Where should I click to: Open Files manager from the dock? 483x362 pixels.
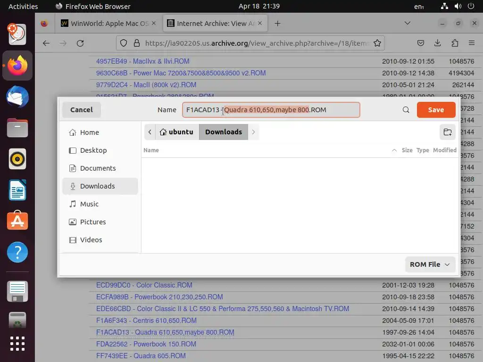(17, 128)
